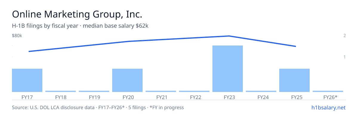This screenshot has width=358, height=119.
Task: Open the h1bsalary.net link
Action: [x=328, y=107]
